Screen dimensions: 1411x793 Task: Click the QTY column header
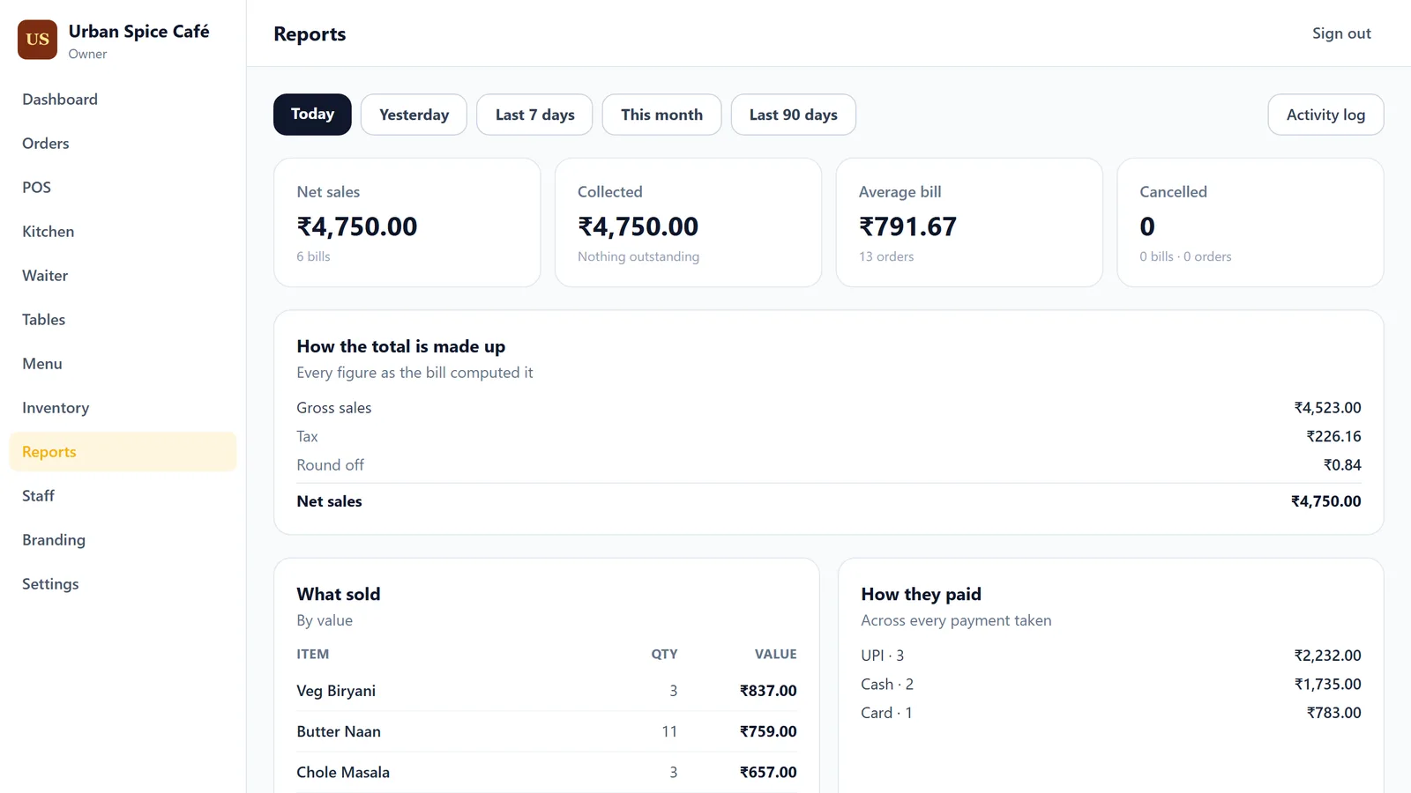pos(664,654)
